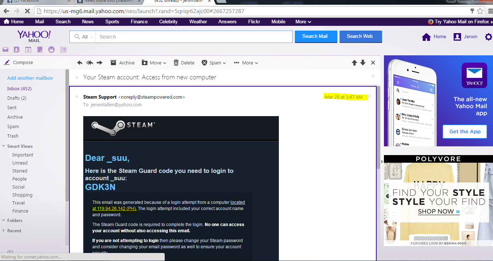Click the Reply All arrow icon
The height and width of the screenshot is (261, 493).
tap(90, 63)
